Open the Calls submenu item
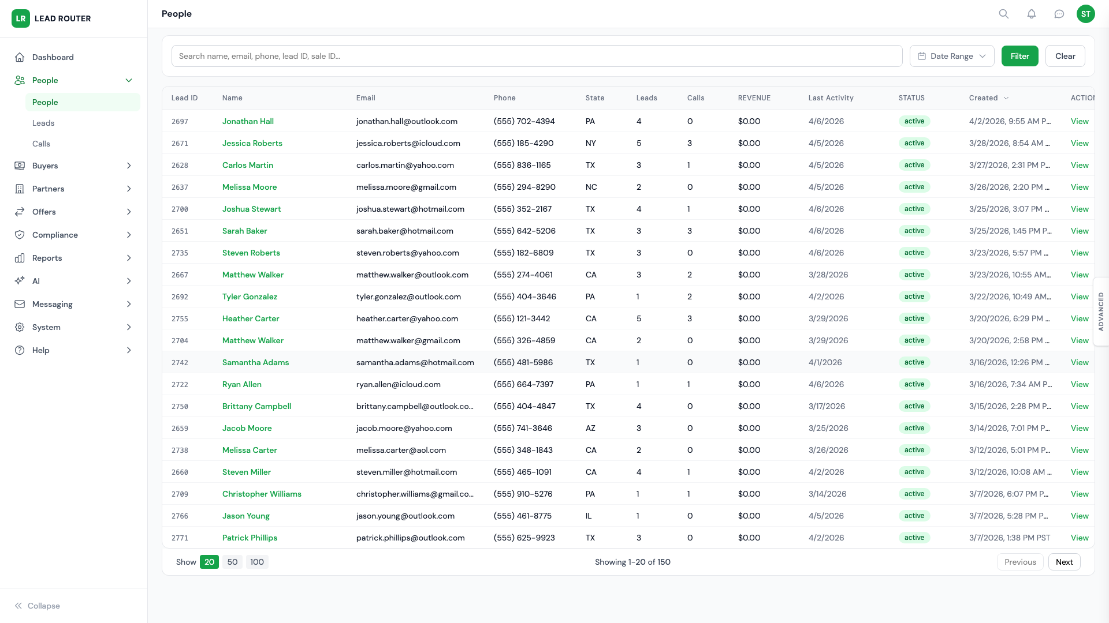This screenshot has width=1109, height=623. (41, 144)
